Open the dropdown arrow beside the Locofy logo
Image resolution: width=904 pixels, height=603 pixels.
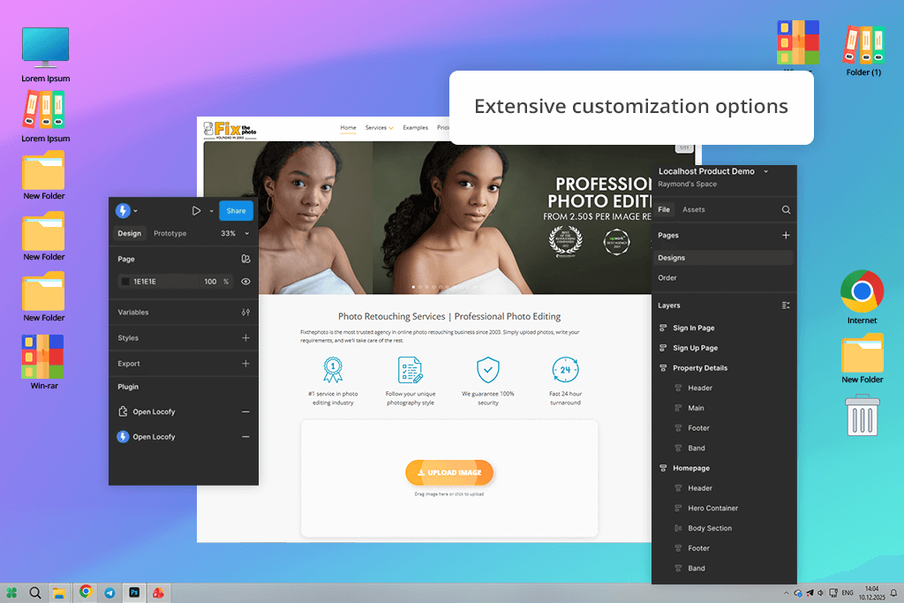(x=135, y=211)
